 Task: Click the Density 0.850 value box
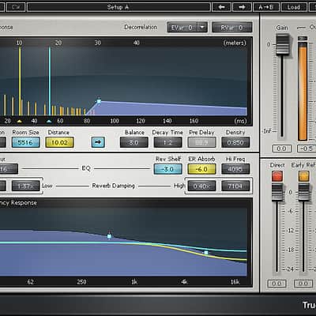(235, 142)
